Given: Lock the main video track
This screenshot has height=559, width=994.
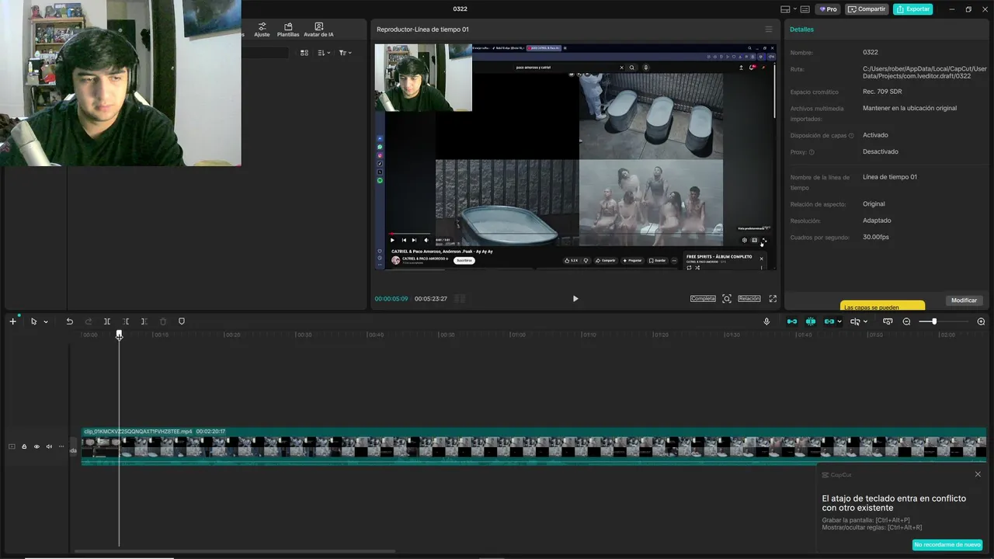Looking at the screenshot, I should tap(24, 446).
